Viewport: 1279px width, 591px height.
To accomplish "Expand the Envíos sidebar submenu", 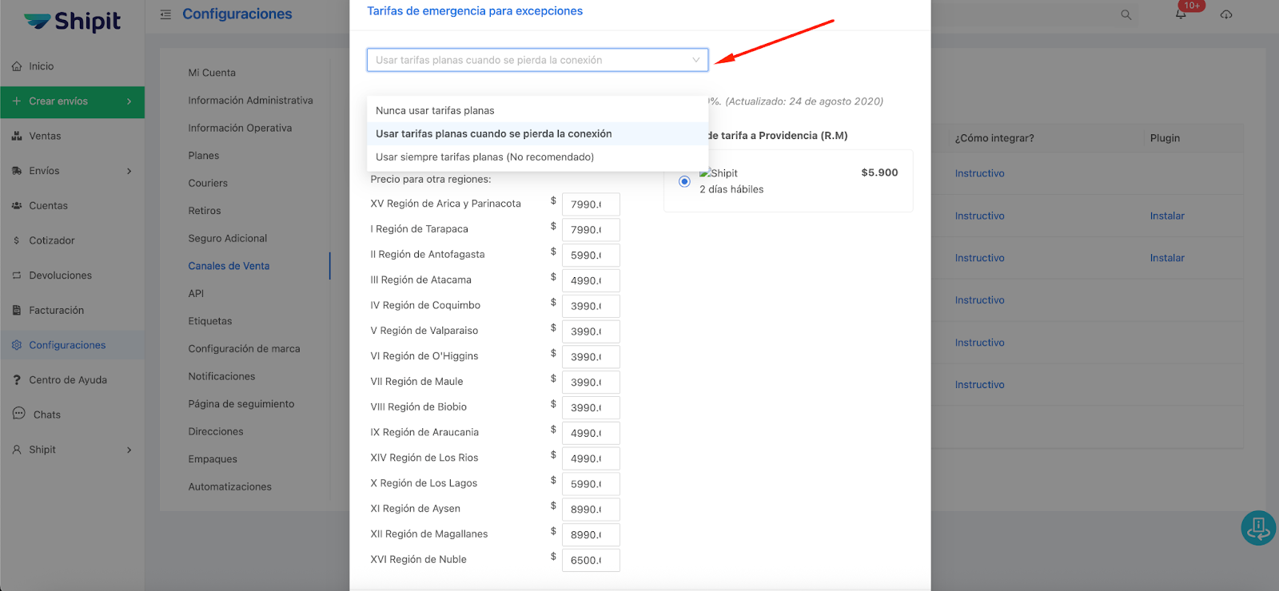I will (x=129, y=171).
